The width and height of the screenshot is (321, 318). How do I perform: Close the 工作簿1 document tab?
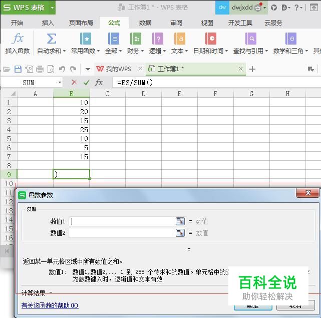tap(240, 69)
